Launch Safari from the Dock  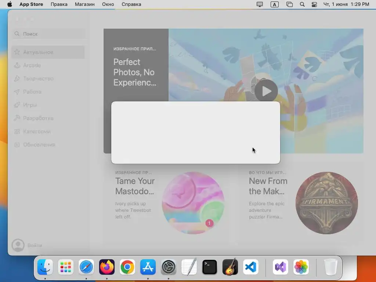(86, 267)
